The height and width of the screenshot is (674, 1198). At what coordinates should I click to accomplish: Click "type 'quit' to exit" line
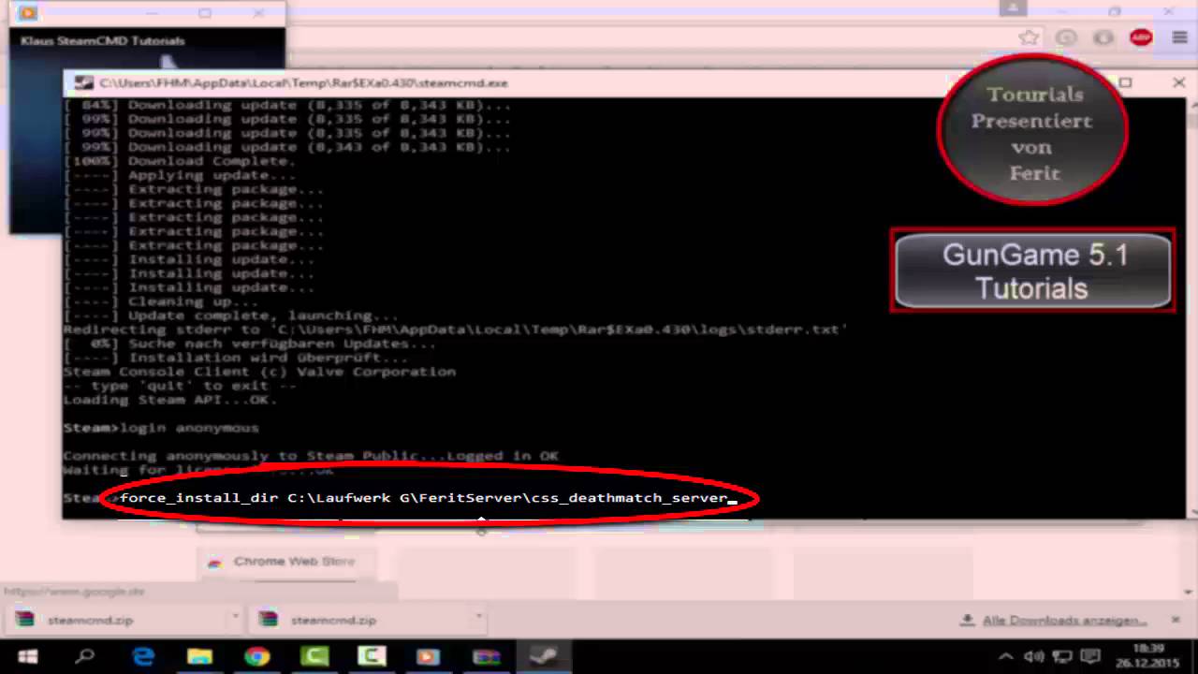click(180, 386)
